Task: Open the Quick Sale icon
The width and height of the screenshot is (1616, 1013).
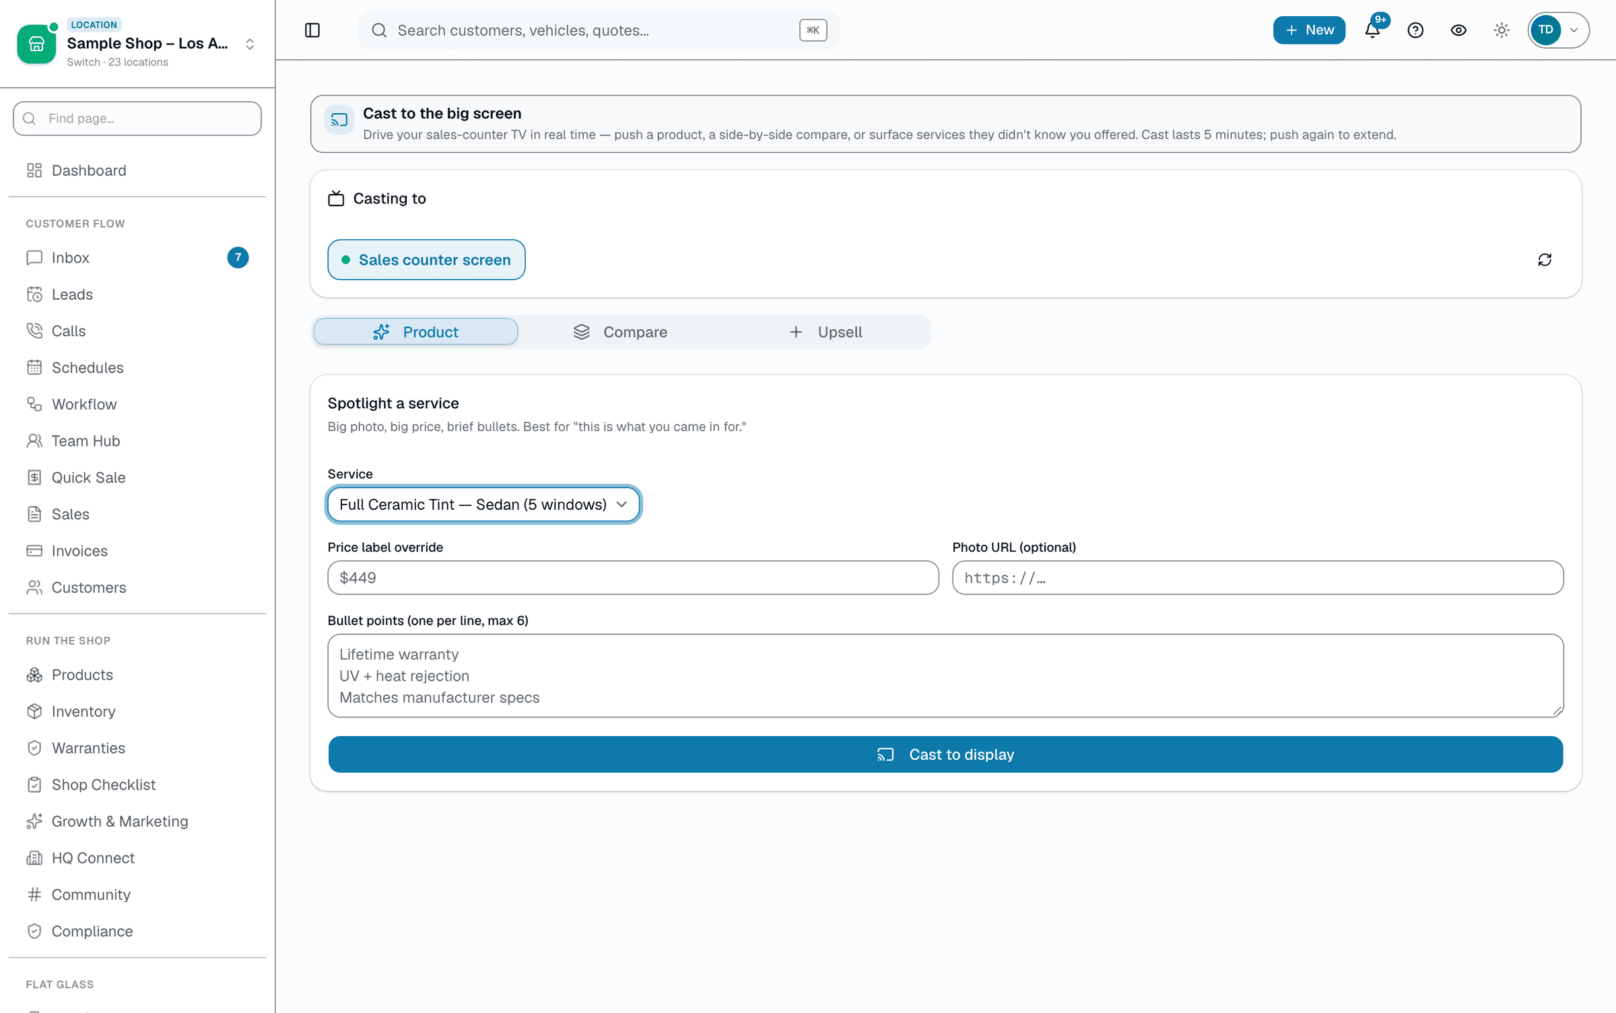Action: point(34,478)
